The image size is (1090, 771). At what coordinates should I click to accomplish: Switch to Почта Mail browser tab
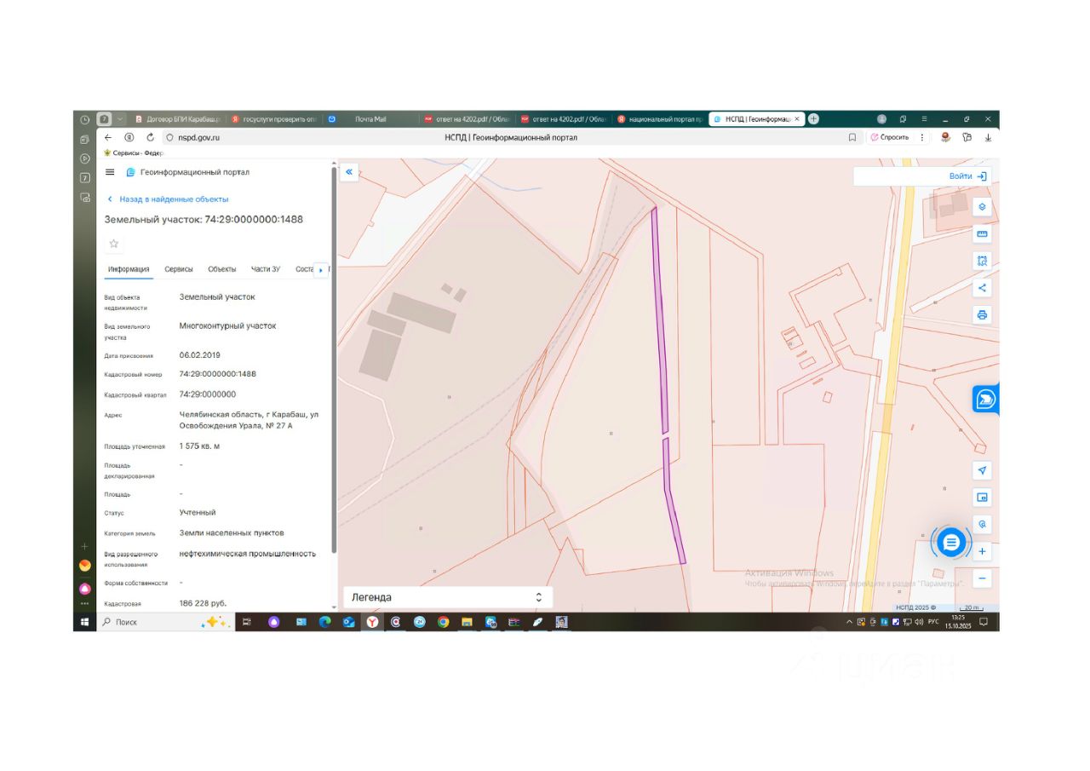[x=370, y=119]
